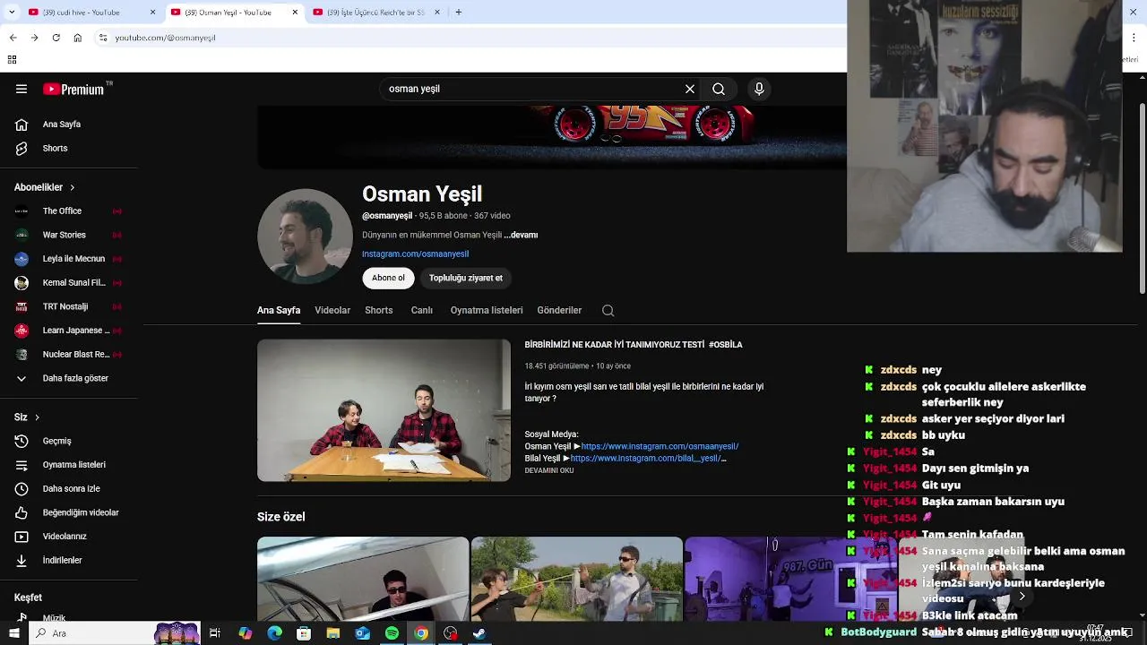Click Osman Yeşil channel avatar
The image size is (1147, 645).
pos(305,236)
